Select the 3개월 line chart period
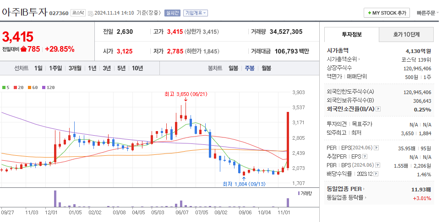 (x=75, y=68)
